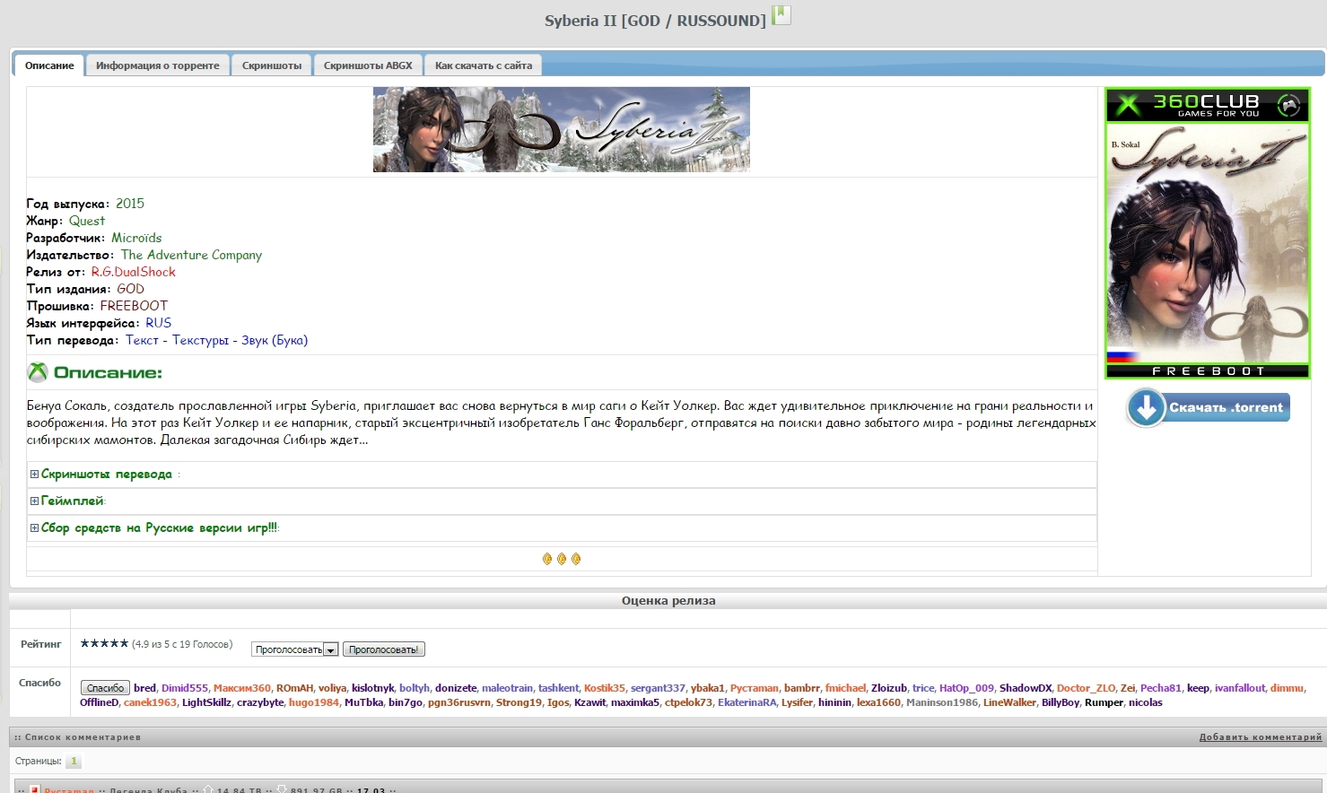Open user bred's profile

145,688
